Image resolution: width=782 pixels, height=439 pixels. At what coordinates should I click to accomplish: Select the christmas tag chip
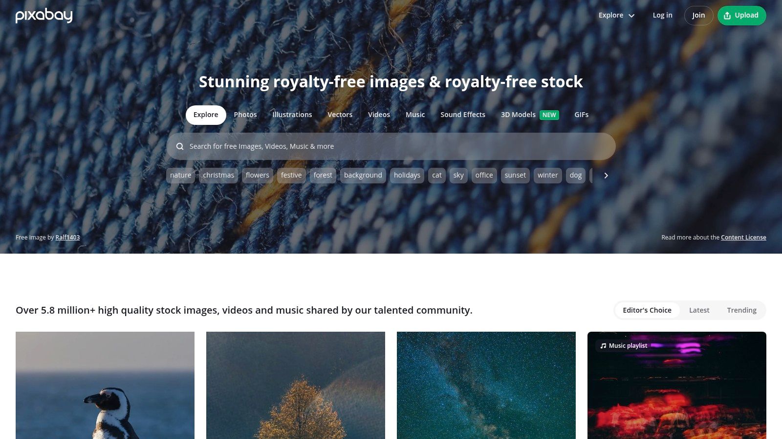(x=218, y=176)
